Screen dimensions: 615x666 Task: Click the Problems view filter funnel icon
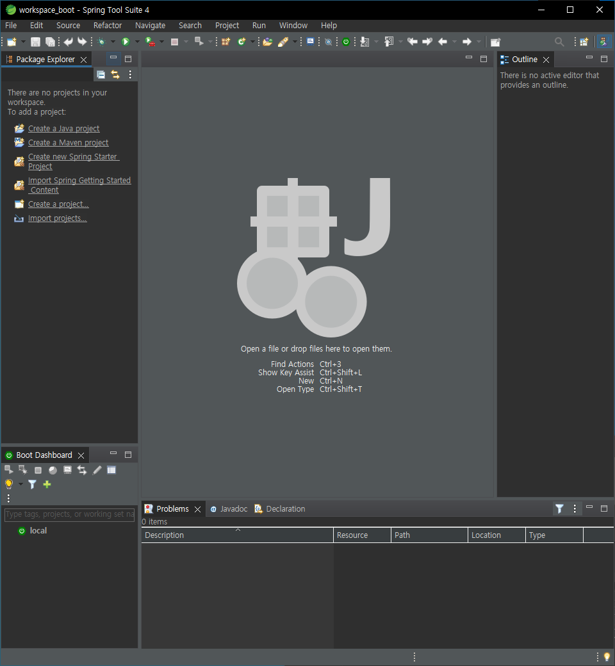(x=560, y=509)
